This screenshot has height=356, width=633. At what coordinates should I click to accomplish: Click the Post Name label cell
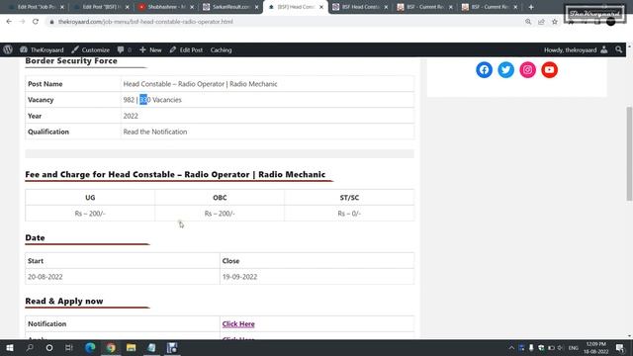coord(73,84)
